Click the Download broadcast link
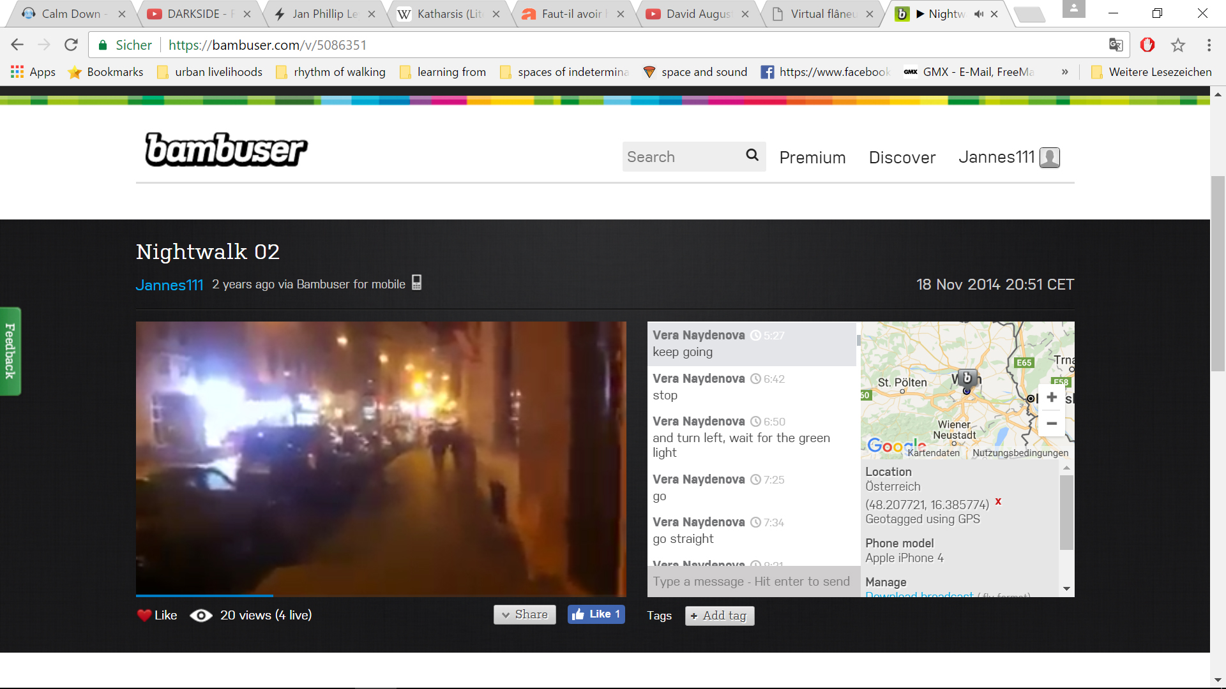Image resolution: width=1226 pixels, height=689 pixels. pos(919,594)
